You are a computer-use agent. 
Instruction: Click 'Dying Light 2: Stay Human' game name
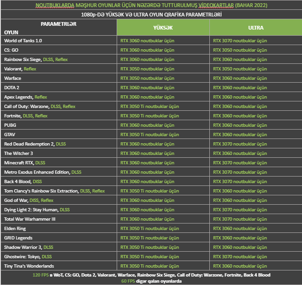[x=31, y=210]
